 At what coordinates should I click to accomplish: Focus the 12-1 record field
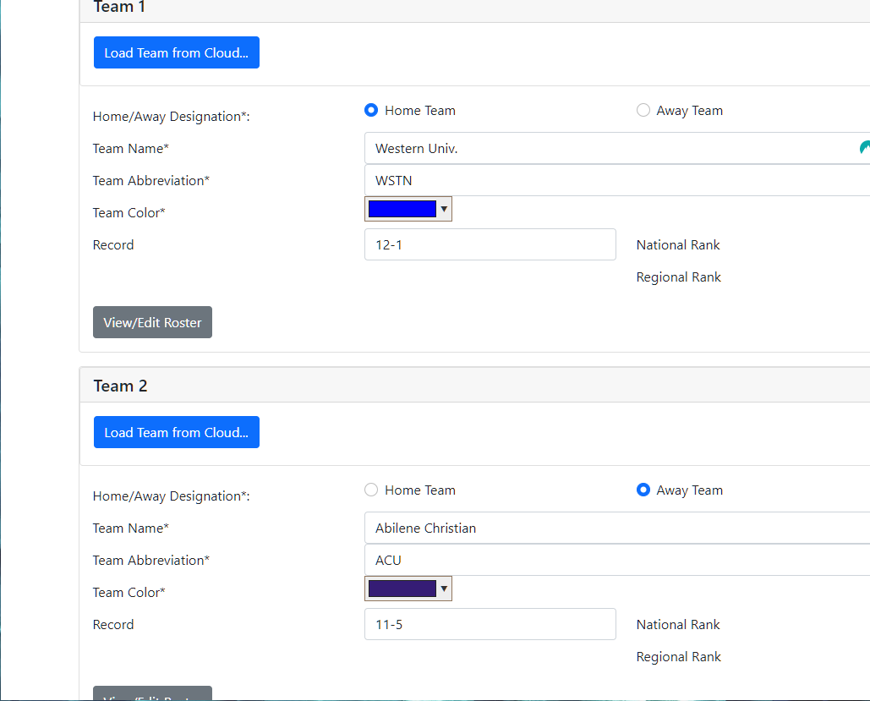[x=490, y=244]
